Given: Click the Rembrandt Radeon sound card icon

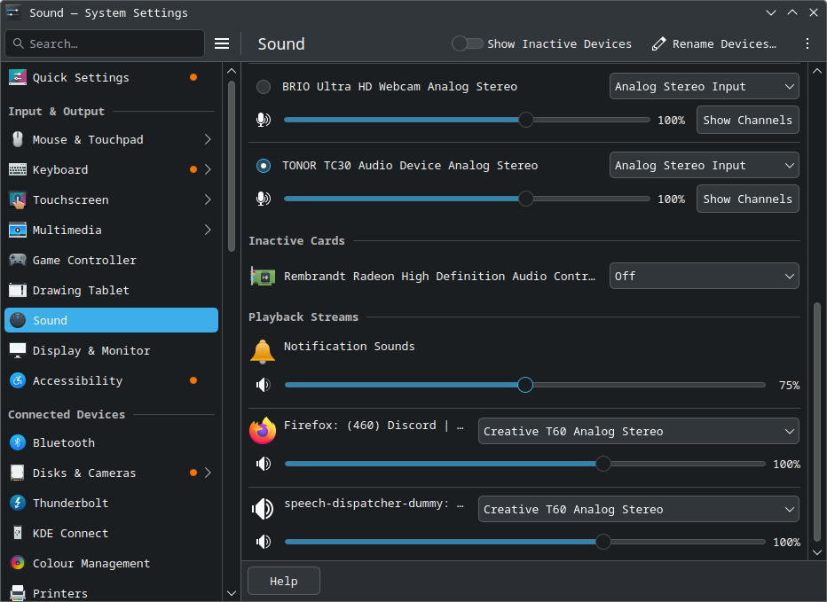Looking at the screenshot, I should coord(263,277).
